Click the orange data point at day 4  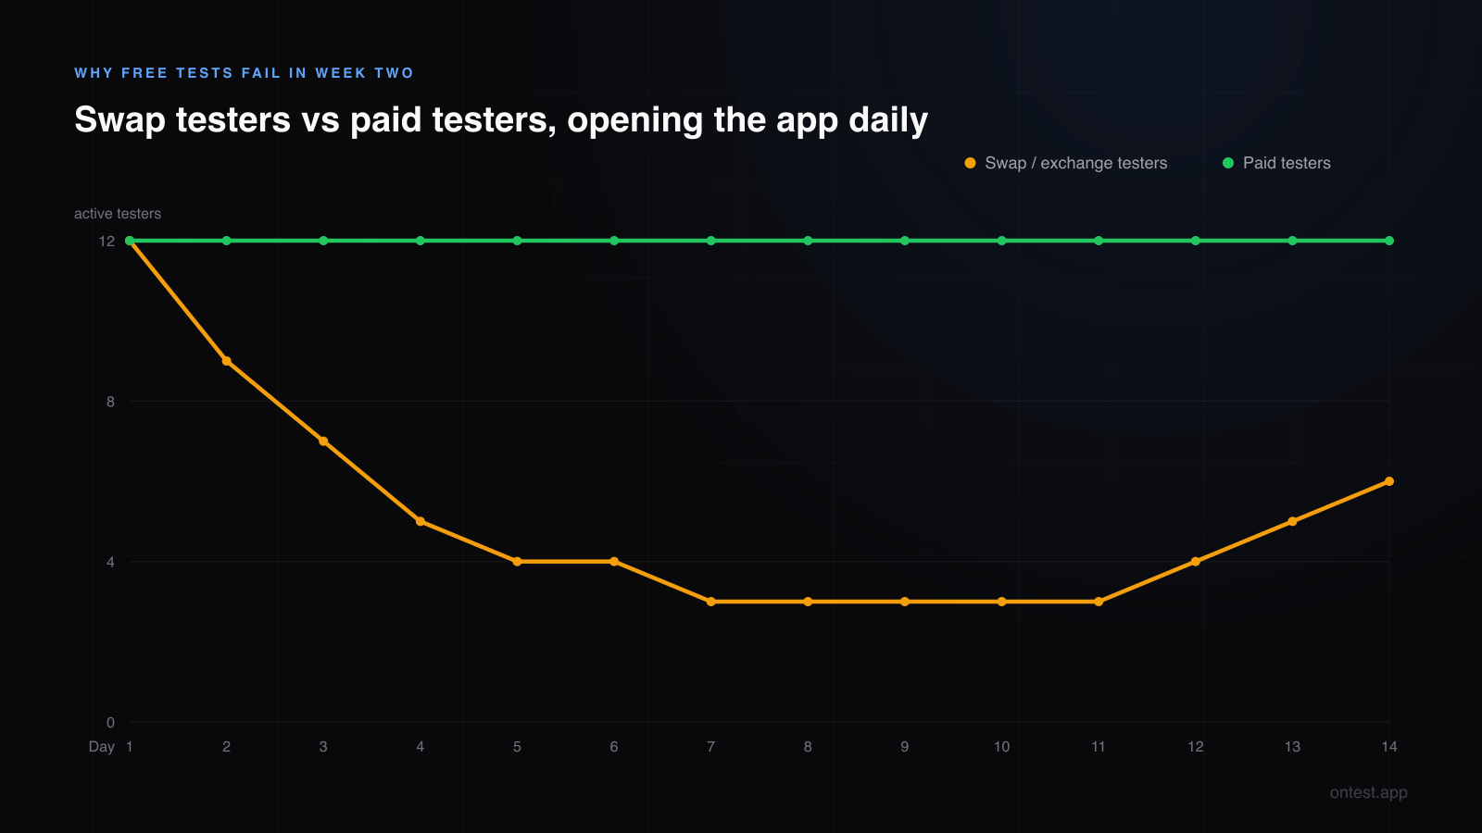421,522
